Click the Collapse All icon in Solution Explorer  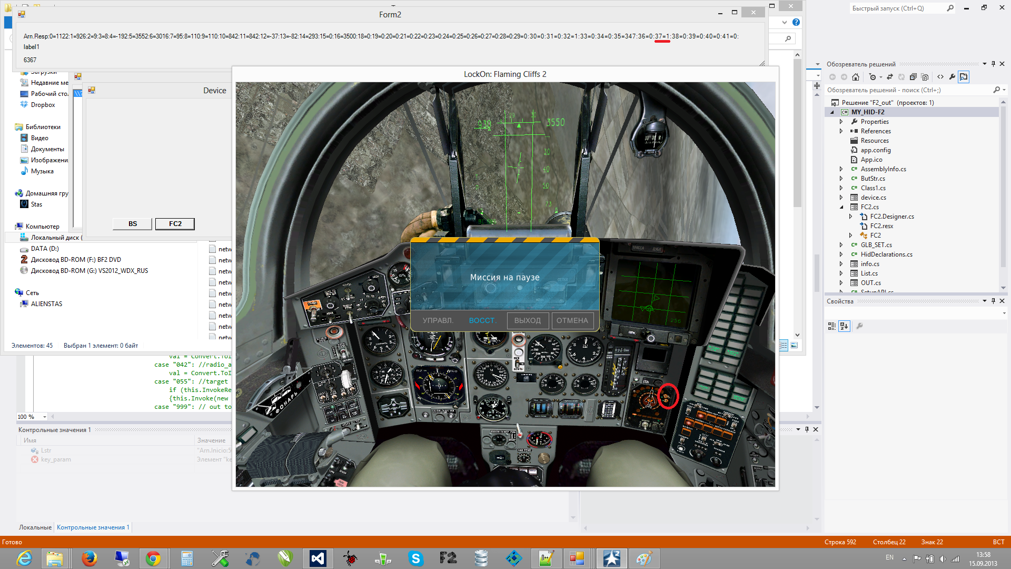point(913,77)
